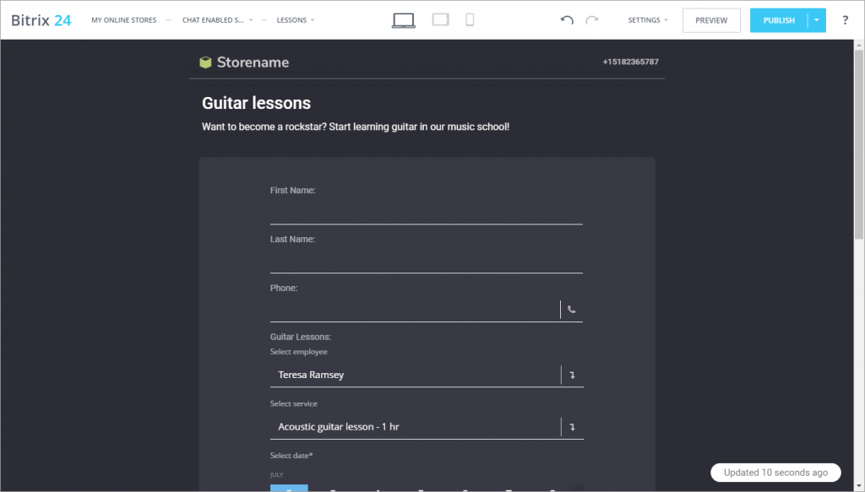Click the undo arrow icon
Screen dimensions: 865x492
567,20
